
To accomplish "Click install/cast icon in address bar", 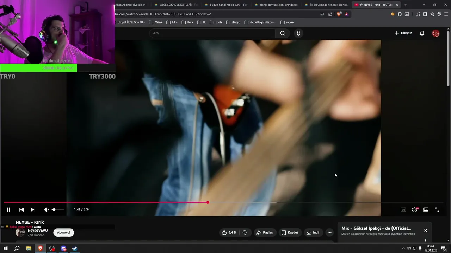I will pyautogui.click(x=322, y=14).
